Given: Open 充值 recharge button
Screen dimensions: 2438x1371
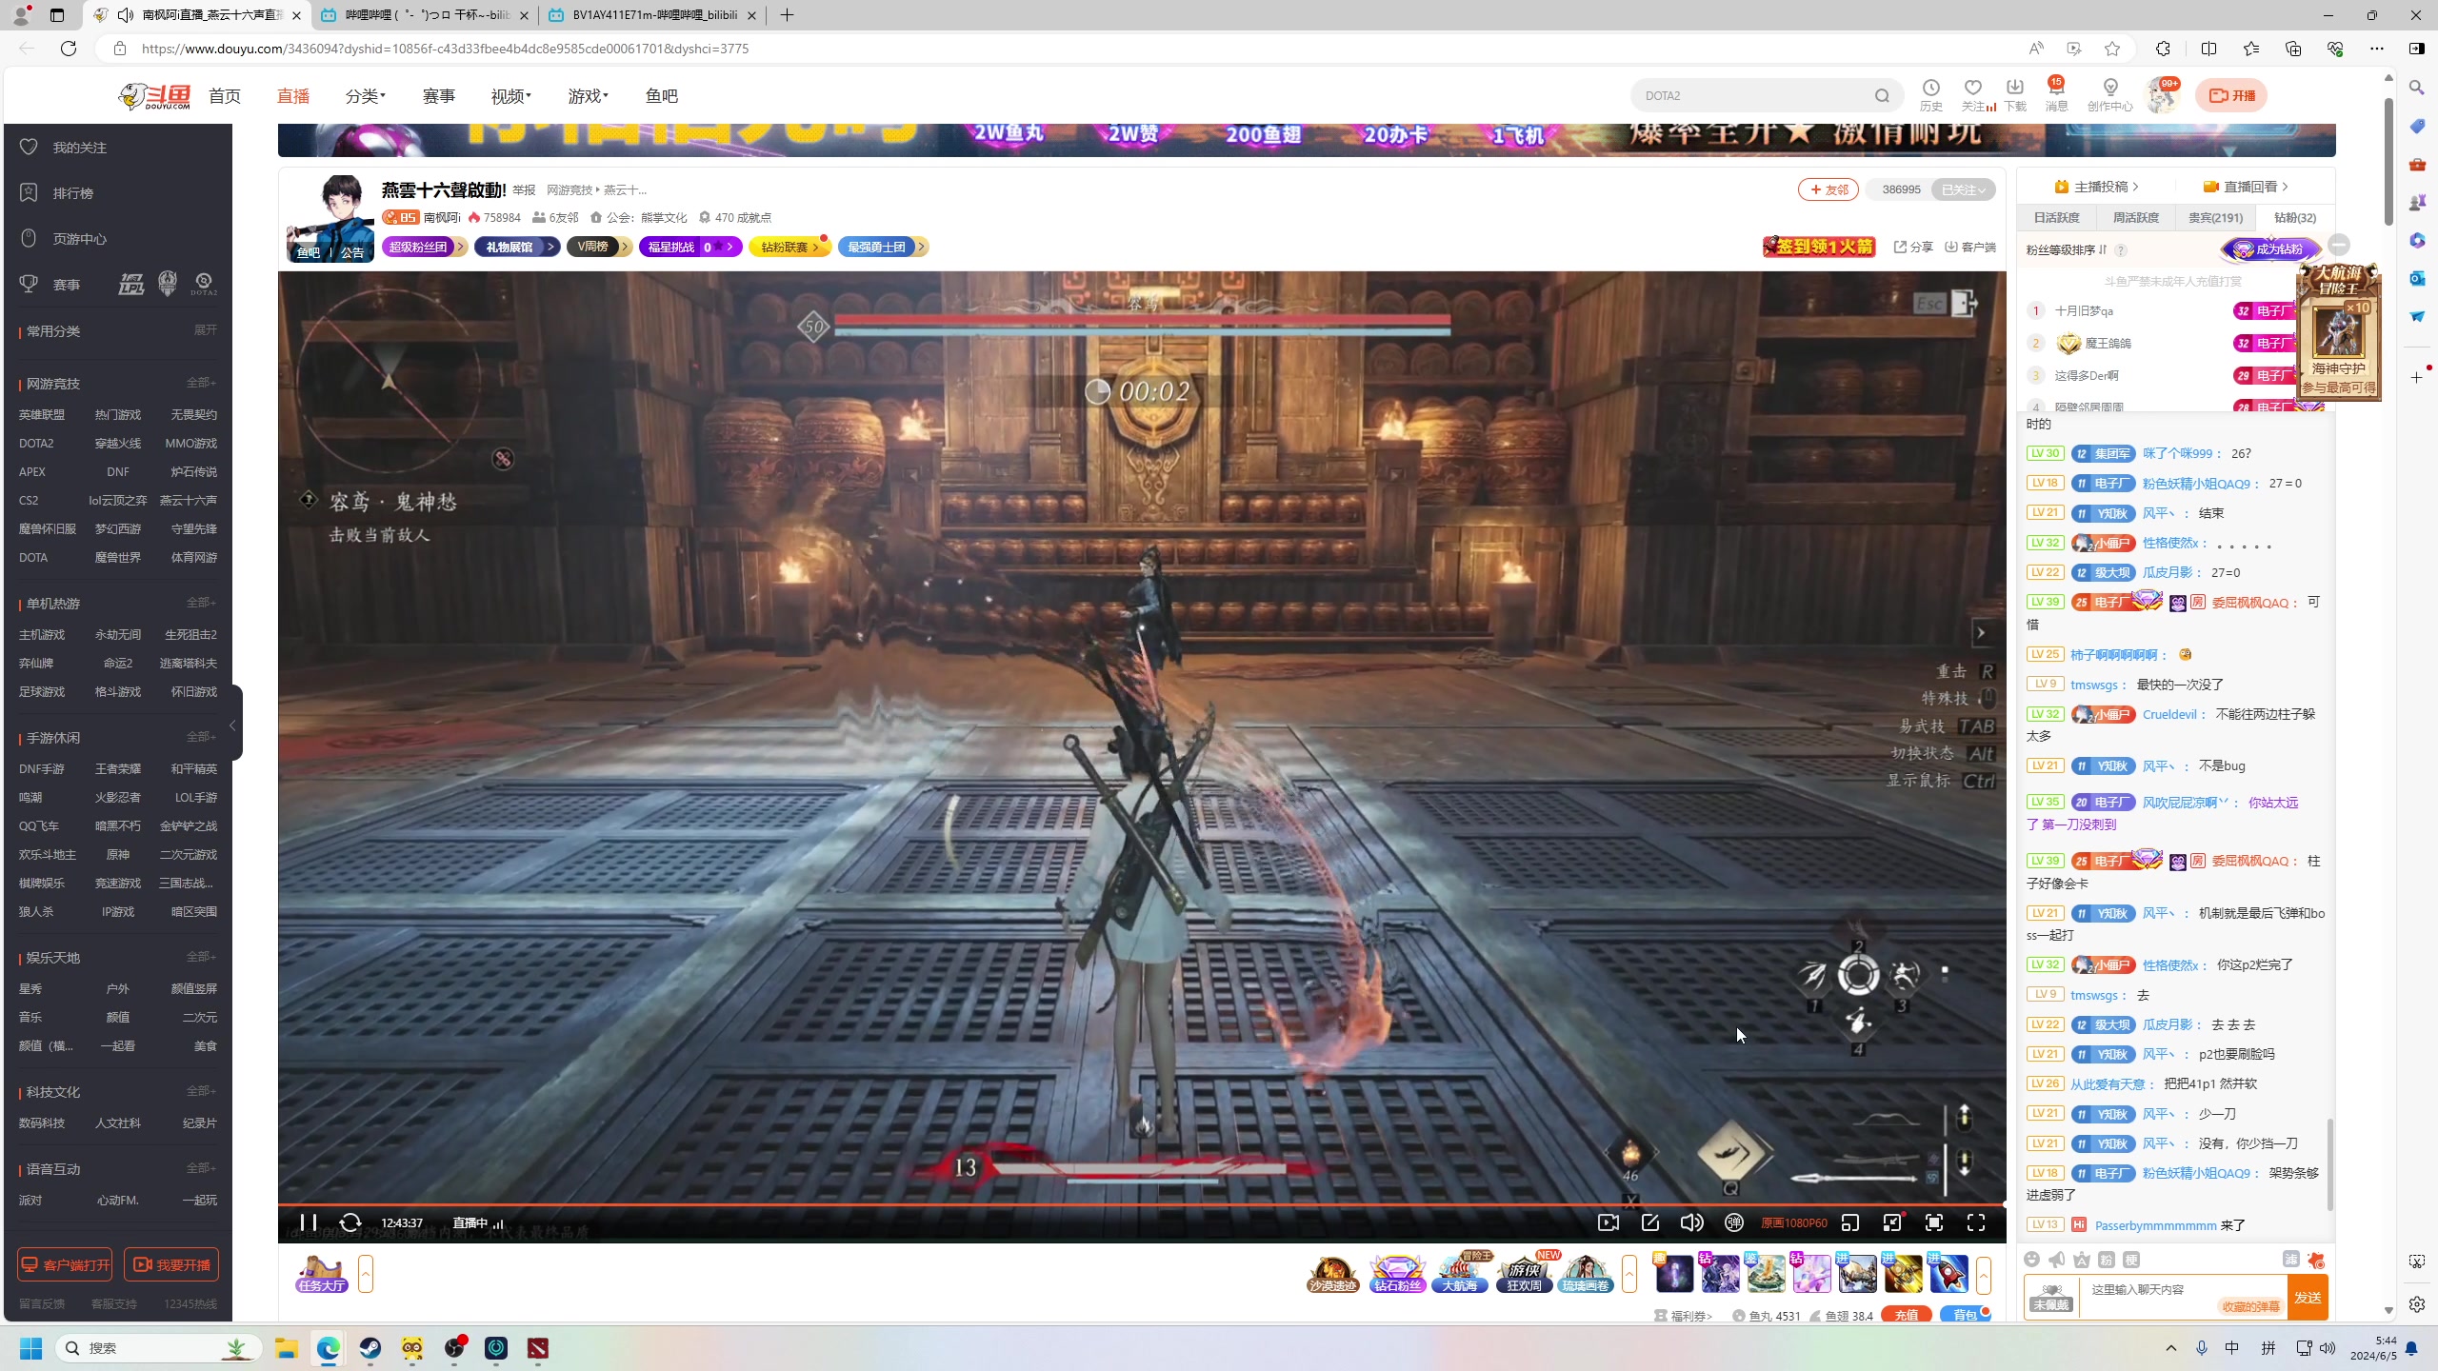Looking at the screenshot, I should [x=1907, y=1316].
